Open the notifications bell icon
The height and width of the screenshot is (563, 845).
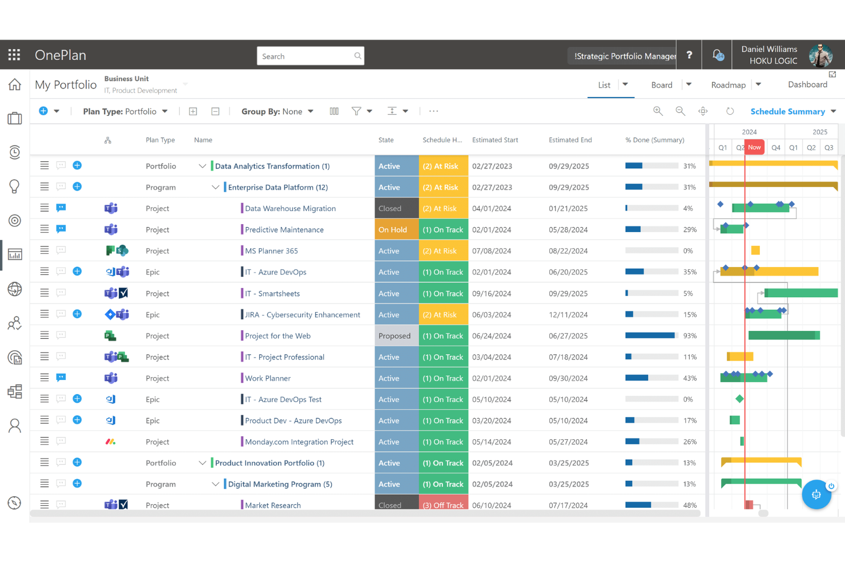coord(718,55)
